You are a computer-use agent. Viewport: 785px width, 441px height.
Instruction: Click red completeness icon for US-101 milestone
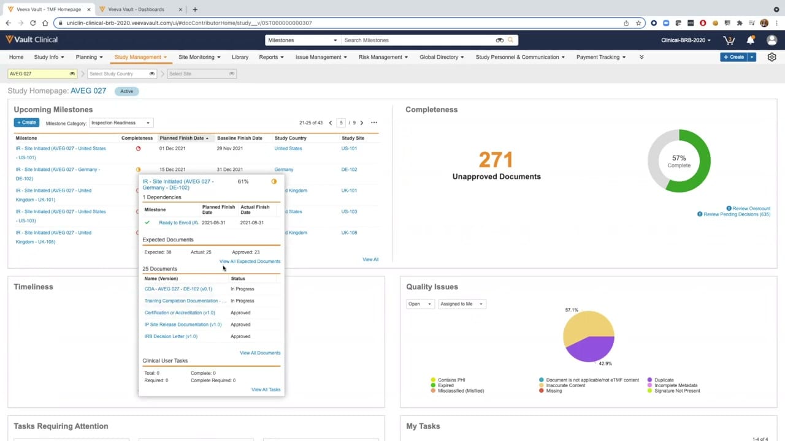coord(138,148)
